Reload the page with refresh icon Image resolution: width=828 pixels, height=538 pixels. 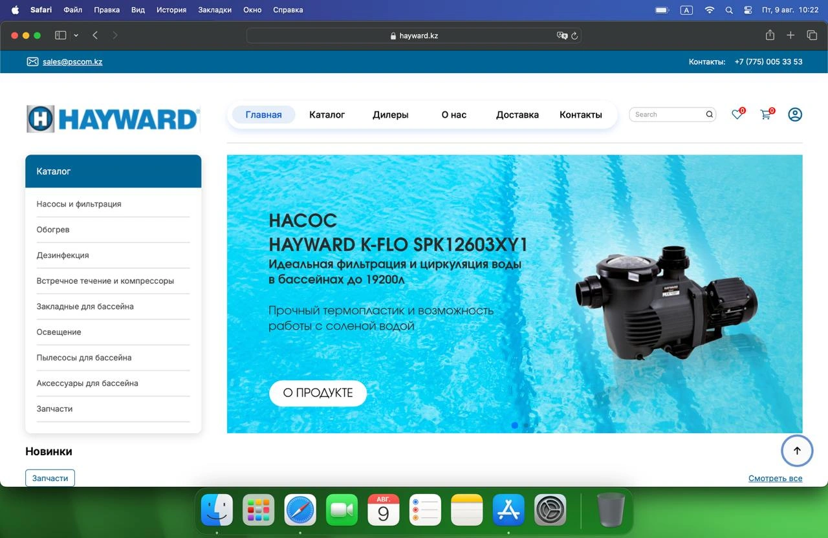coord(574,36)
